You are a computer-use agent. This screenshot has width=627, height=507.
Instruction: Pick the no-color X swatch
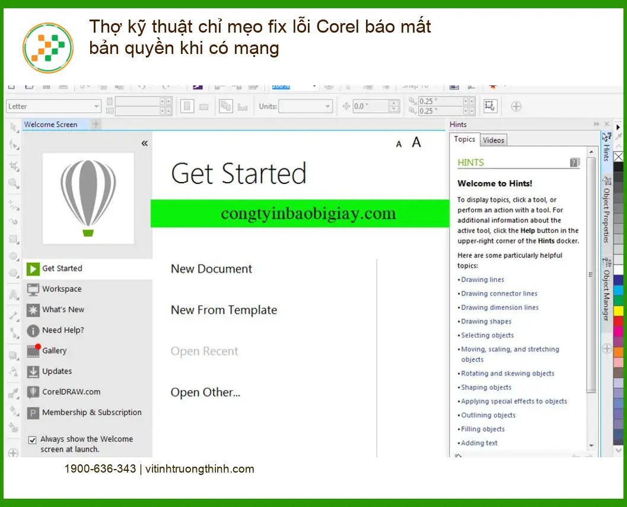pos(618,157)
